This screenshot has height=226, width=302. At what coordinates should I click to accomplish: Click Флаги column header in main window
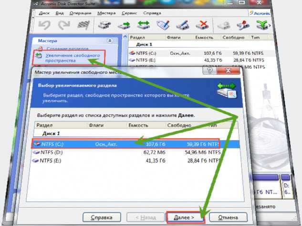174,38
